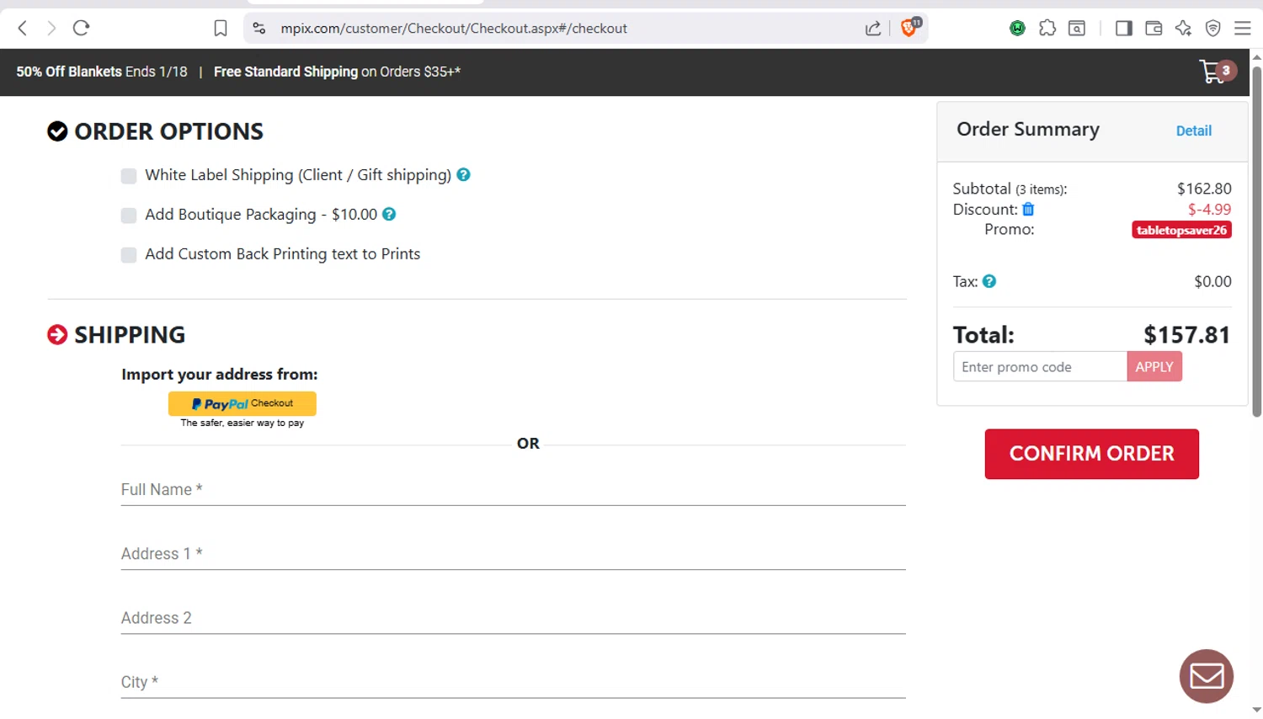The height and width of the screenshot is (719, 1263).
Task: Click the Boutique Packaging help icon
Action: (389, 215)
